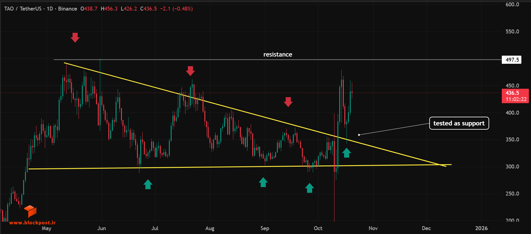Open the www.blockpost.ir watermark link
The image size is (531, 234).
(33, 223)
